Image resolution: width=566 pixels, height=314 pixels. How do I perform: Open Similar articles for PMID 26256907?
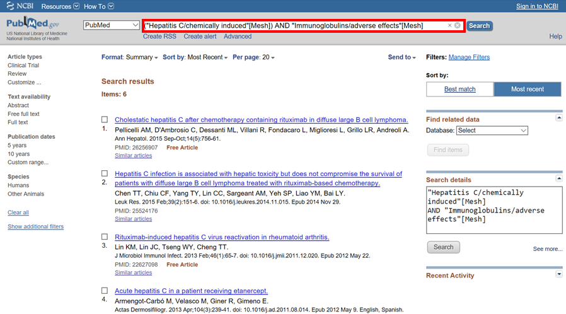tap(133, 156)
